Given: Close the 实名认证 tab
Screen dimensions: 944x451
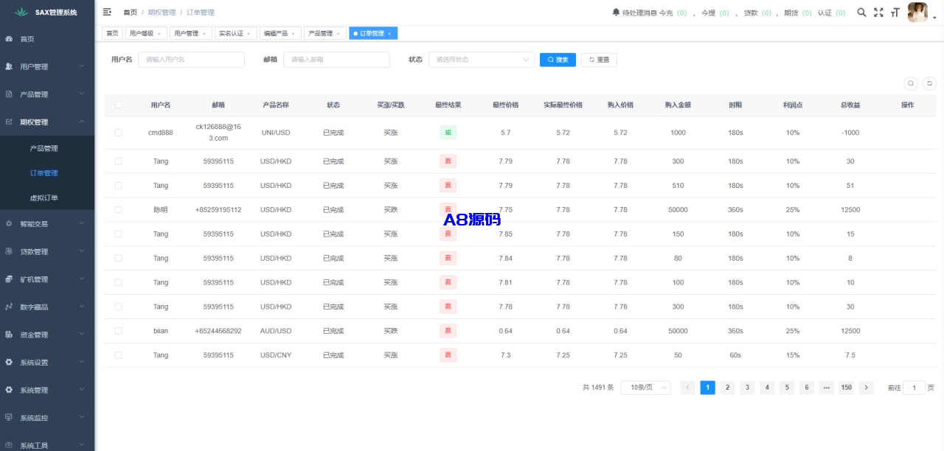Looking at the screenshot, I should tap(249, 33).
